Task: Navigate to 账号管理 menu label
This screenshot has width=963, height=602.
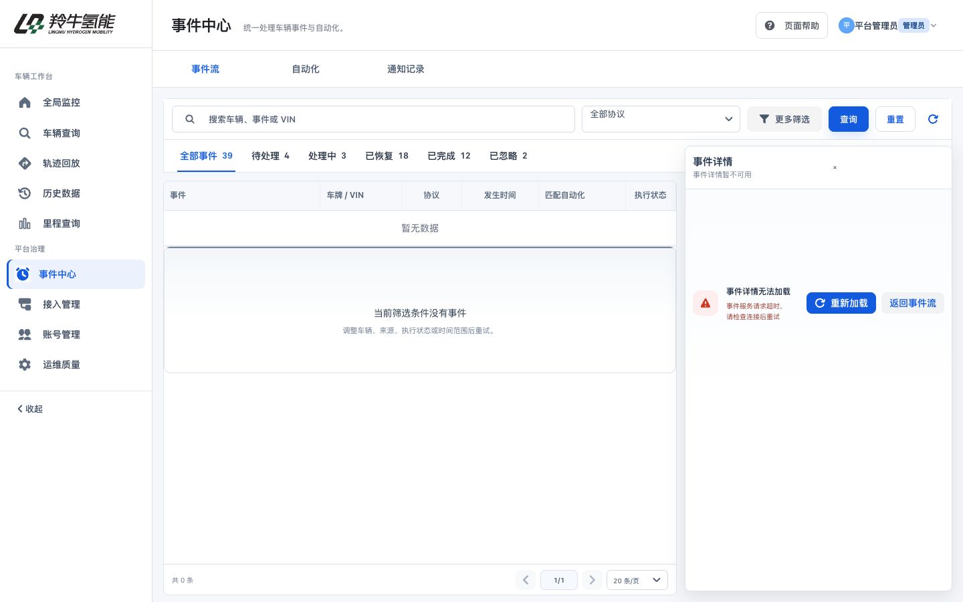Action: coord(62,334)
